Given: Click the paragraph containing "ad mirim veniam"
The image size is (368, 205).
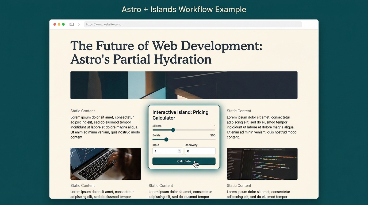Looking at the screenshot, I should point(105,127).
